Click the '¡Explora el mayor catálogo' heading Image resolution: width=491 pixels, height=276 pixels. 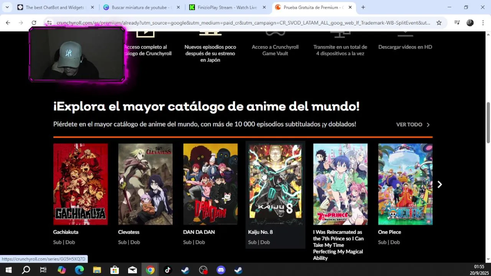point(206,107)
